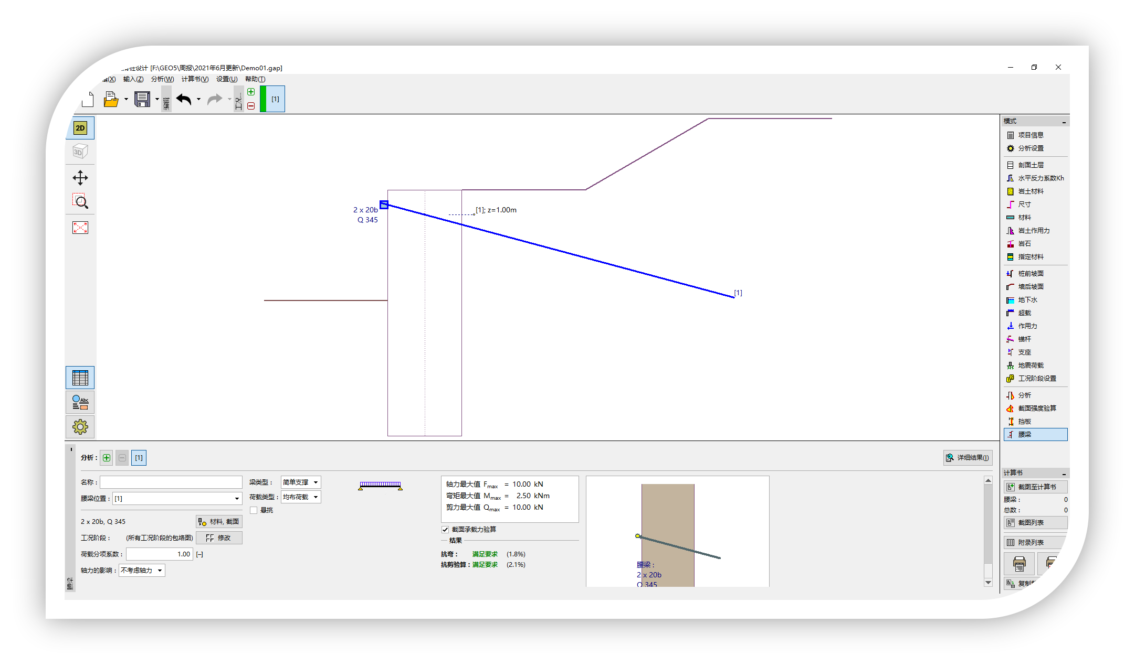Viewport: 1135px width, 666px height.
Task: Open the 轴力的影响 dropdown
Action: tap(142, 571)
